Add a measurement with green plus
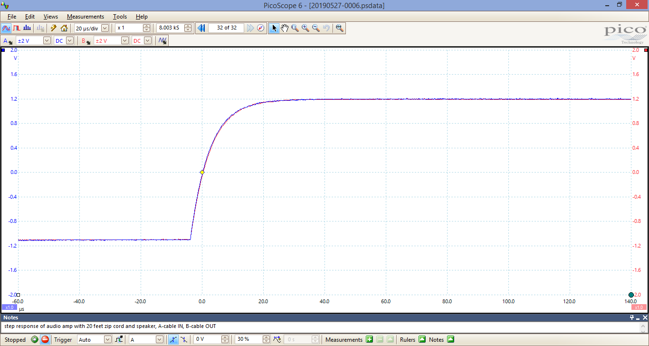649x346 pixels. (369, 340)
